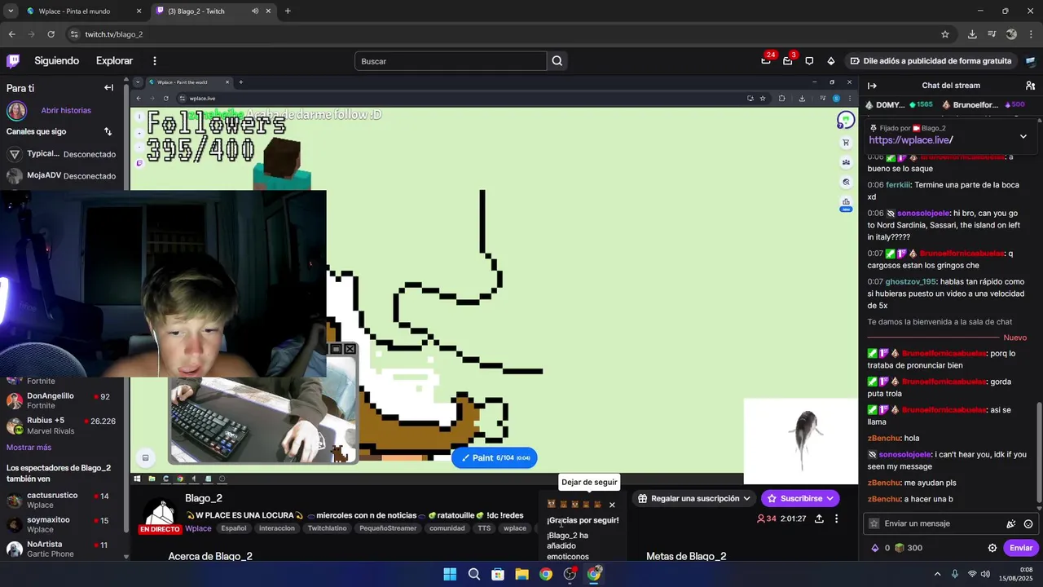The height and width of the screenshot is (587, 1043).
Task: Click the Español tag
Action: tap(233, 528)
